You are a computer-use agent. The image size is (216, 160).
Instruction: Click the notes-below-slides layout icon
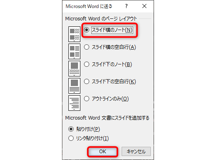pyautogui.click(x=74, y=68)
